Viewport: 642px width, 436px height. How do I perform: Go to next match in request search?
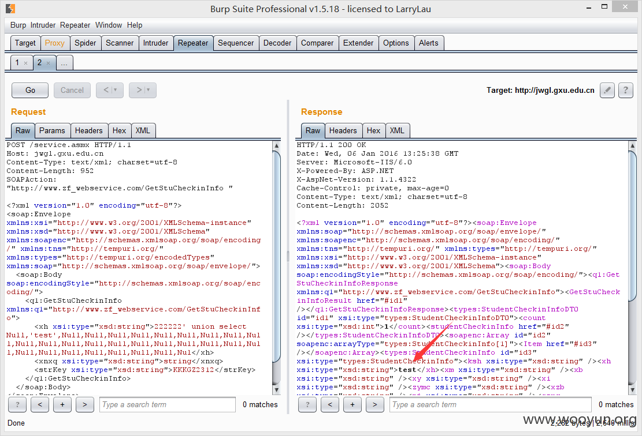click(85, 404)
